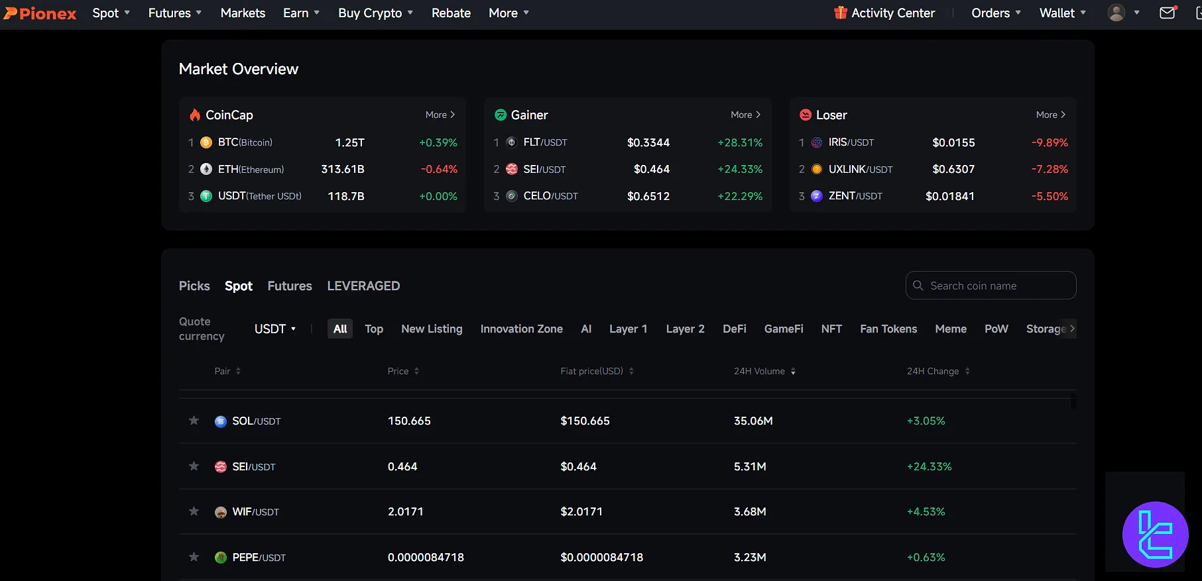
Task: Sort table by Price column
Action: click(403, 371)
